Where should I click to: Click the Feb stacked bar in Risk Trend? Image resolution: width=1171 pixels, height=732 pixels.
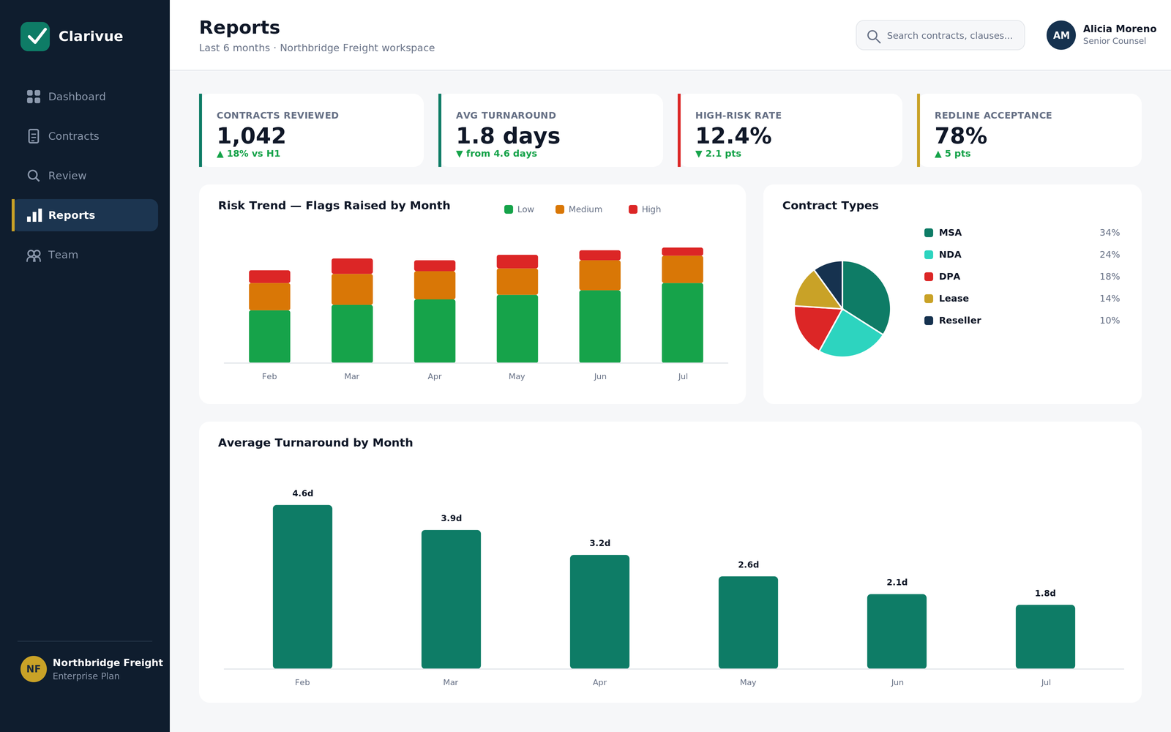[269, 316]
